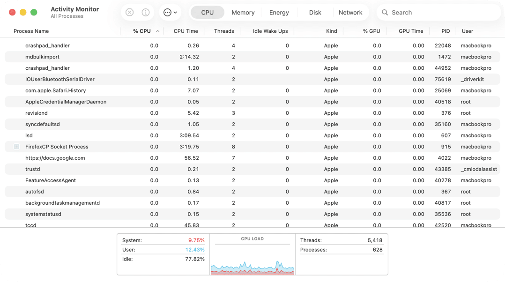Open the ellipsis action menu dropdown

(170, 12)
